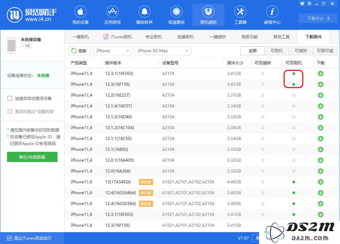Screen dimensions: 340x244
Task: Open 酷炫铃声 ringtones section
Action: point(144,15)
